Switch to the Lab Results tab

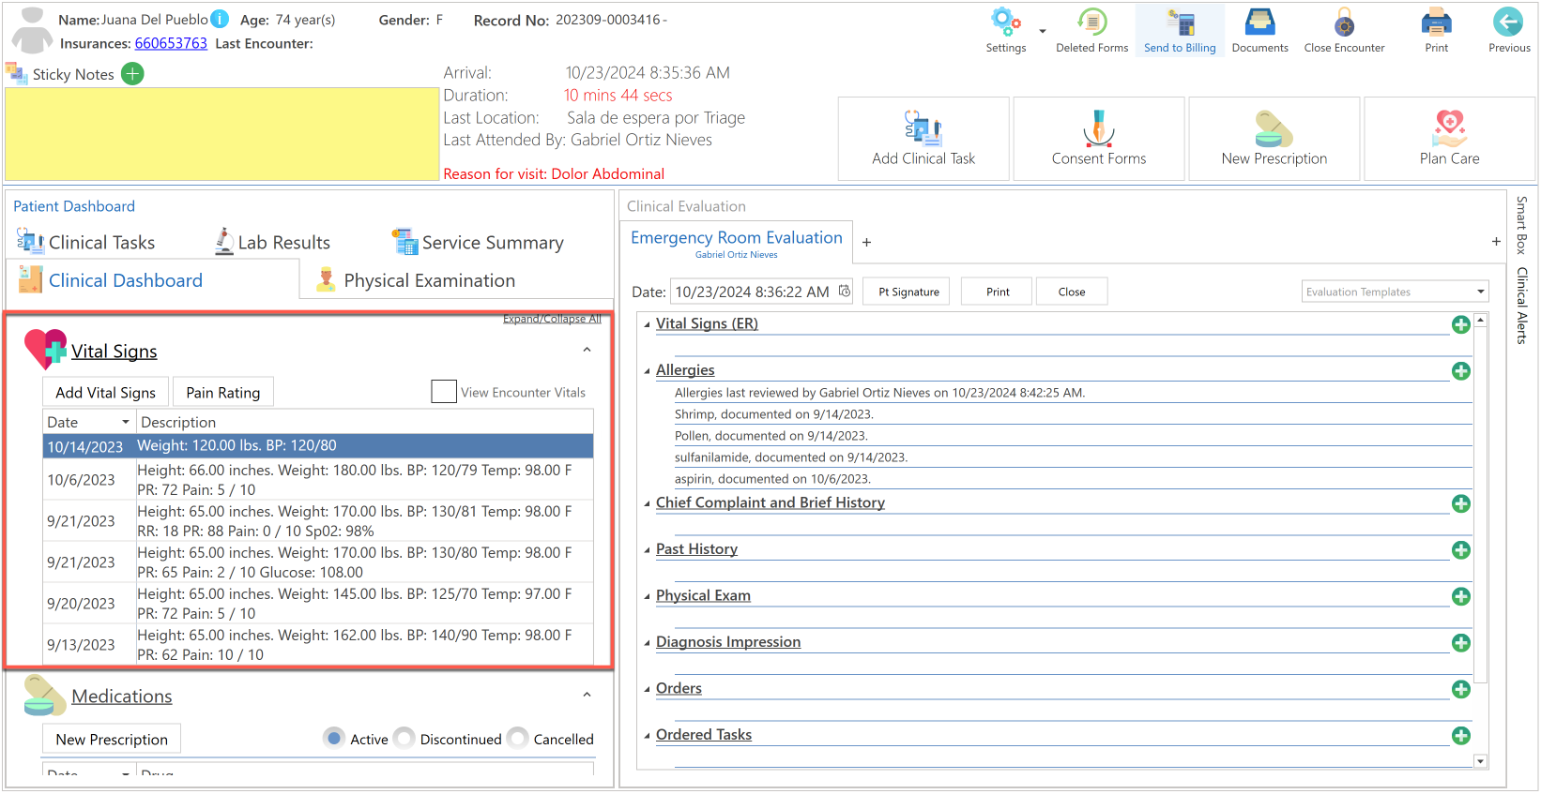(x=272, y=242)
